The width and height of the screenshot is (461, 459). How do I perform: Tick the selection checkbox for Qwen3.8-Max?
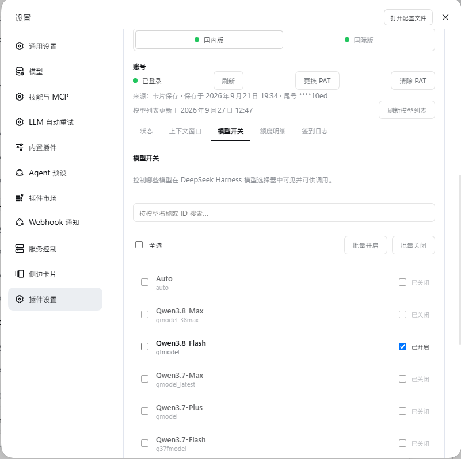144,315
